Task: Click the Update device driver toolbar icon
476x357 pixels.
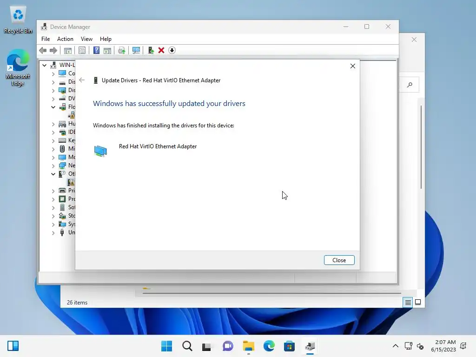Action: point(122,50)
